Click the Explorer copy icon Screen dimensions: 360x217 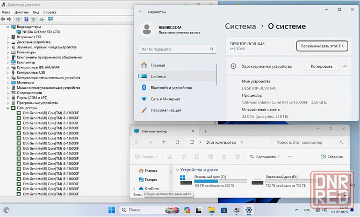(184, 157)
